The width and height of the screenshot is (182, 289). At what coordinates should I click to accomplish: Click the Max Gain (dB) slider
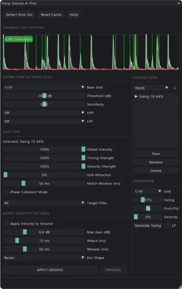point(44,232)
